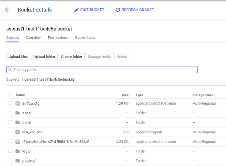Click the folder icon beside plugins/
226x166 pixels.
(x=18, y=161)
